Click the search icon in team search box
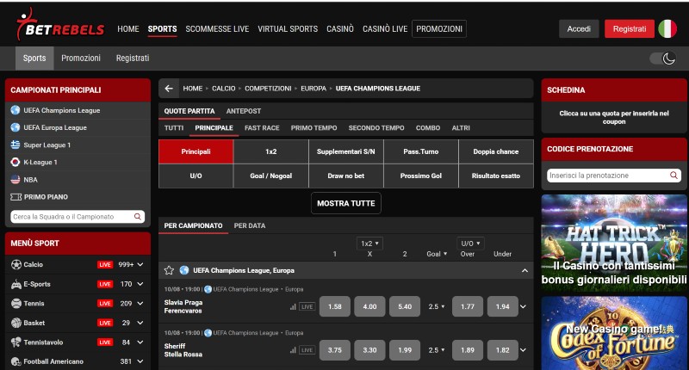This screenshot has width=689, height=370. point(138,216)
